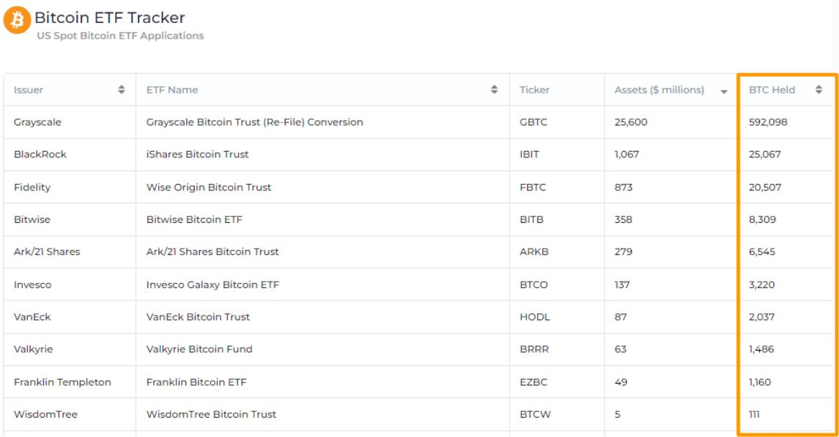Click iShares Bitcoin Trust ETF name
The height and width of the screenshot is (437, 839).
197,155
